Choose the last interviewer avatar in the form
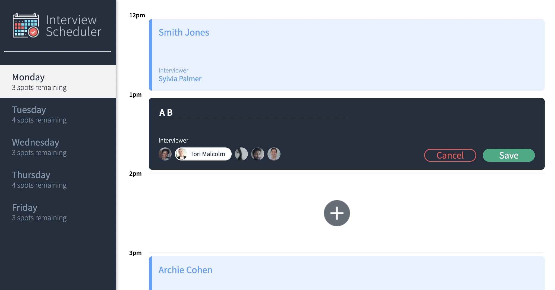This screenshot has width=555, height=290. 274,154
